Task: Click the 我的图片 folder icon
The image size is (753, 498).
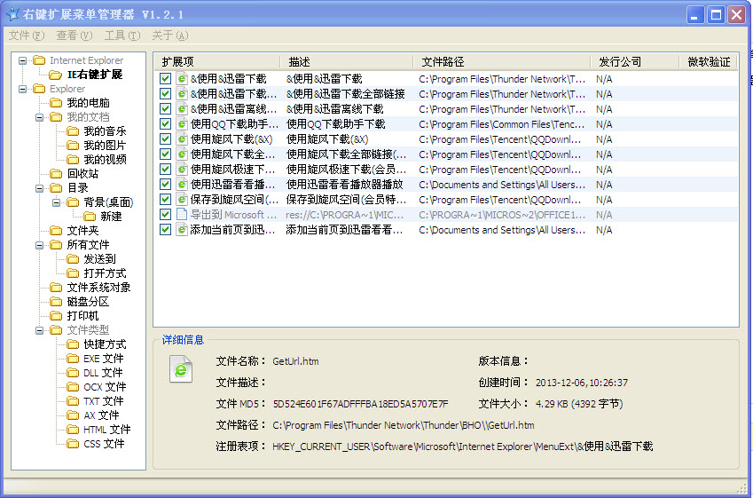Action: tap(73, 146)
